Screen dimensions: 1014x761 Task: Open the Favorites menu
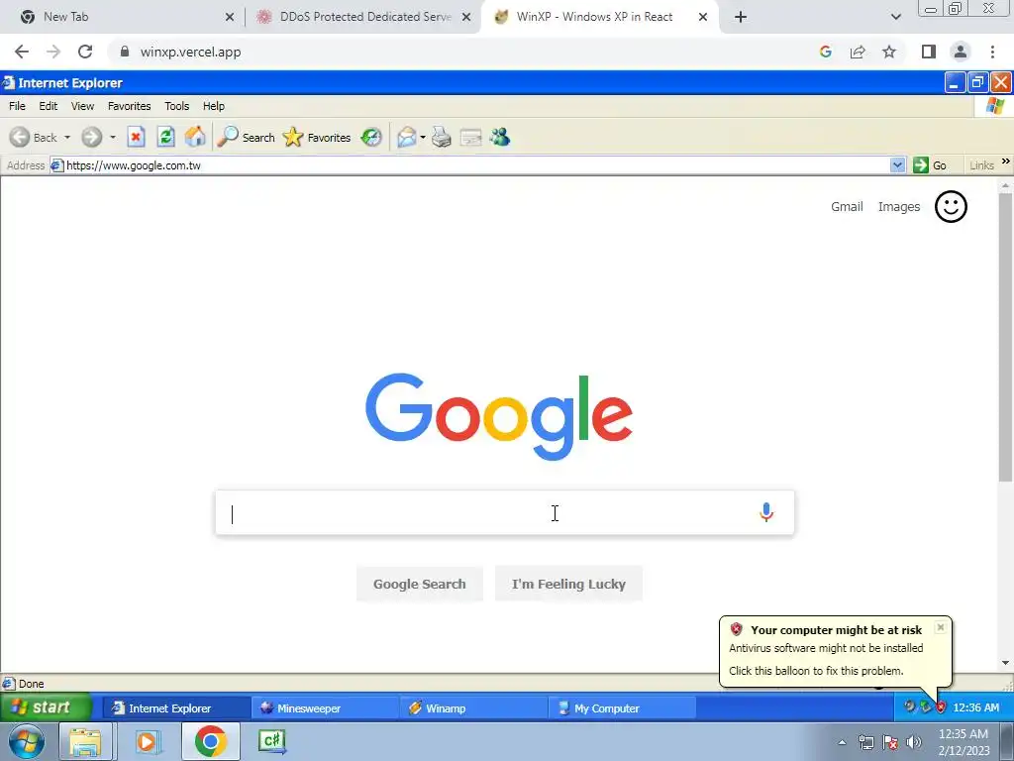point(130,106)
